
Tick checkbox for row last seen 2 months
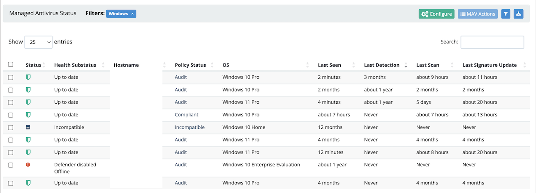[11, 90]
